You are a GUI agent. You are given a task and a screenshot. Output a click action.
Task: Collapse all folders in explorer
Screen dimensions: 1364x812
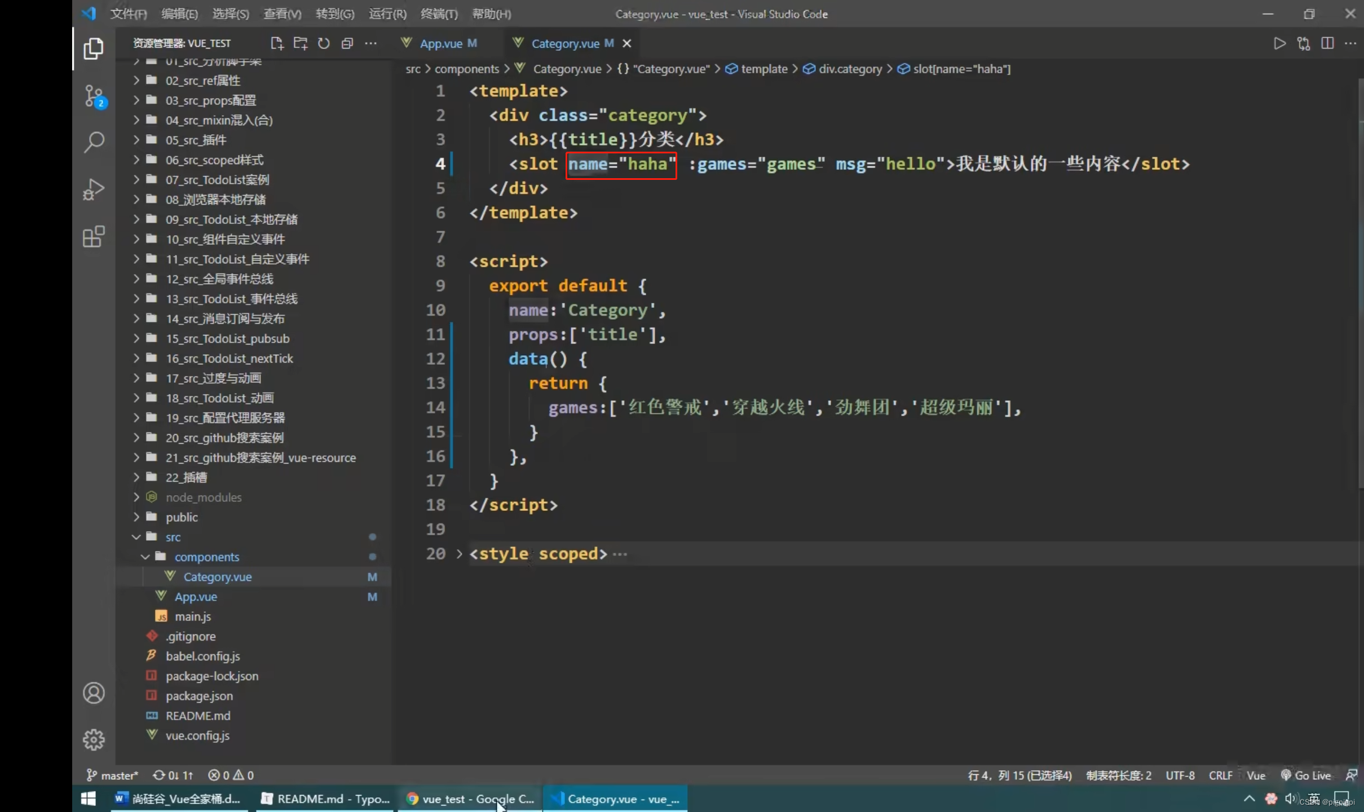[x=347, y=43]
